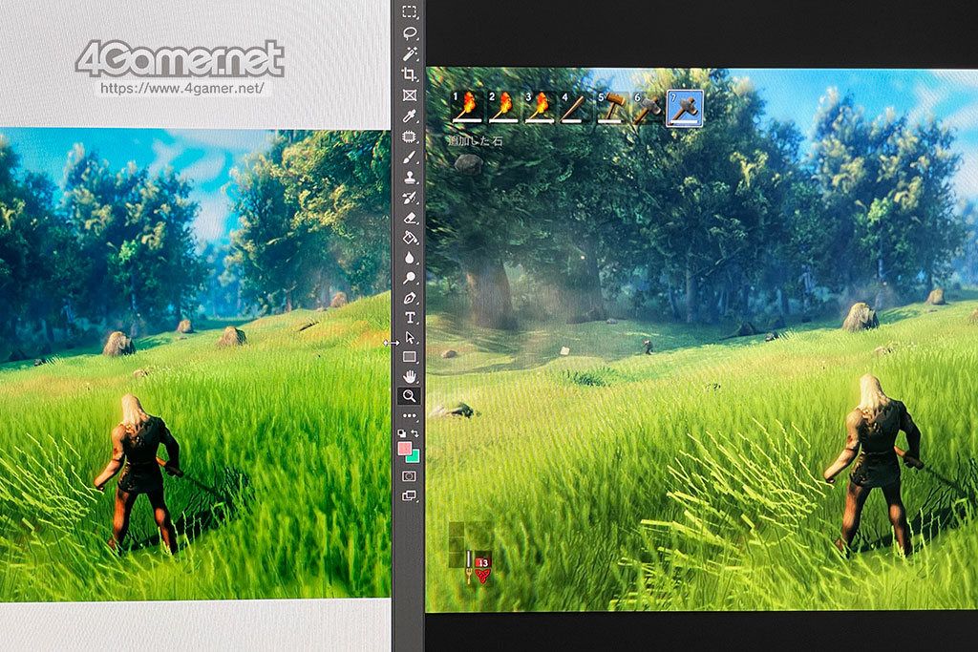
Task: Select the History Brush tool
Action: pyautogui.click(x=409, y=199)
